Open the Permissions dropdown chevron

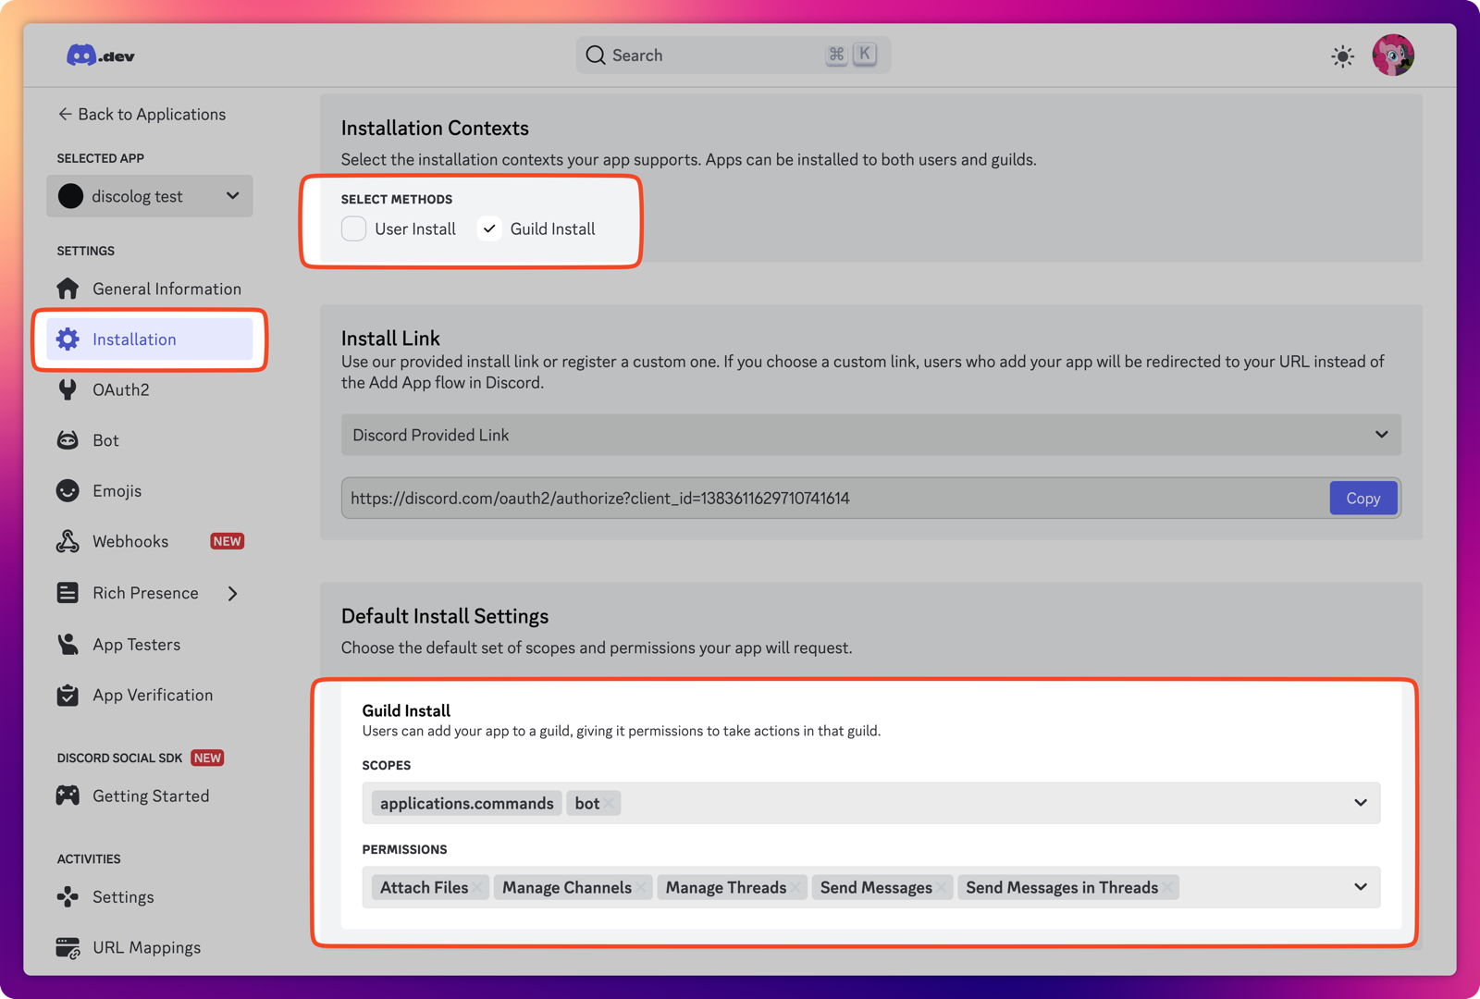click(1360, 887)
